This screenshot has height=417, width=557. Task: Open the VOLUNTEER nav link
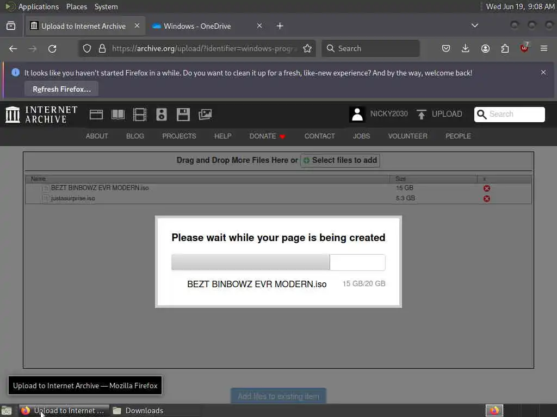408,136
